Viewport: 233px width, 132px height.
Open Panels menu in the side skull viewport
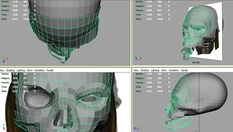(x=184, y=70)
